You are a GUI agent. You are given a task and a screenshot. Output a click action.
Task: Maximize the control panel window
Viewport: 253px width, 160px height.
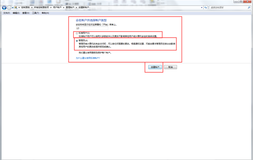241,2
